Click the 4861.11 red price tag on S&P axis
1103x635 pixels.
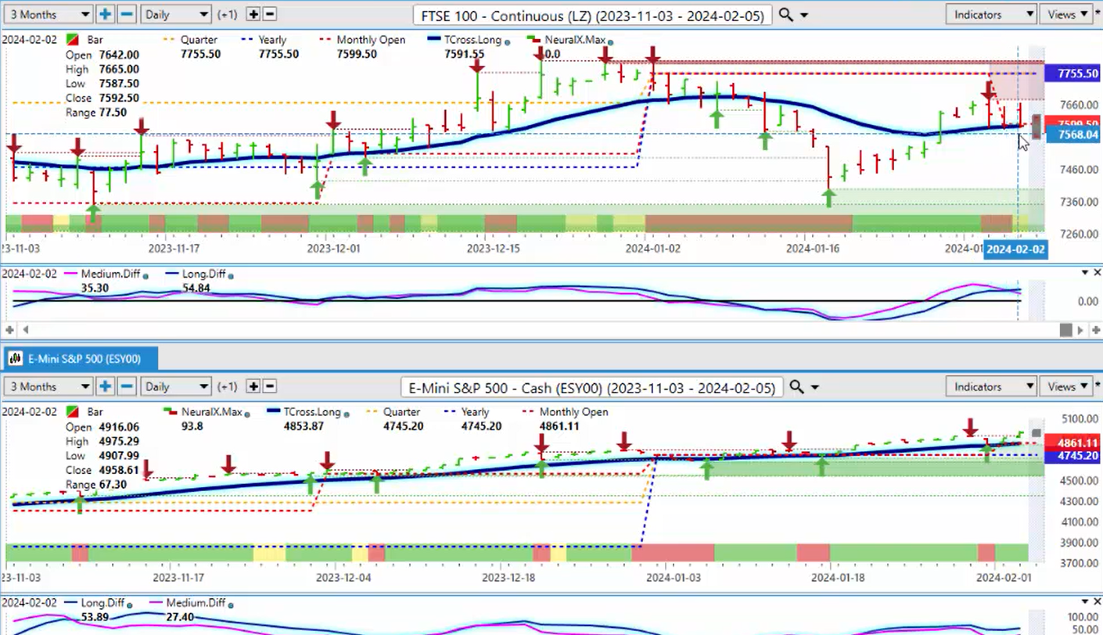point(1072,443)
